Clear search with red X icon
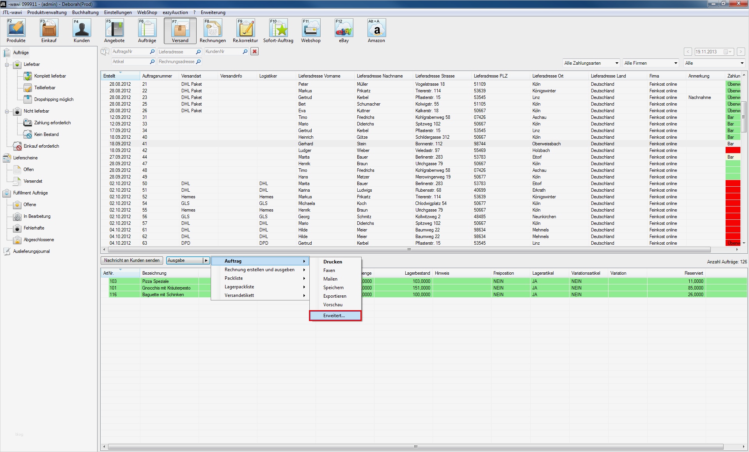 tap(254, 51)
